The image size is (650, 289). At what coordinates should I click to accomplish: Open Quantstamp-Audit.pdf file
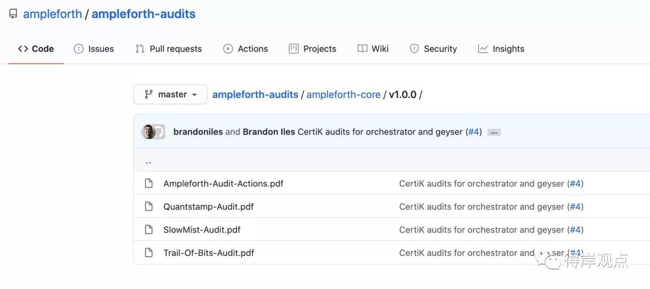(x=208, y=207)
